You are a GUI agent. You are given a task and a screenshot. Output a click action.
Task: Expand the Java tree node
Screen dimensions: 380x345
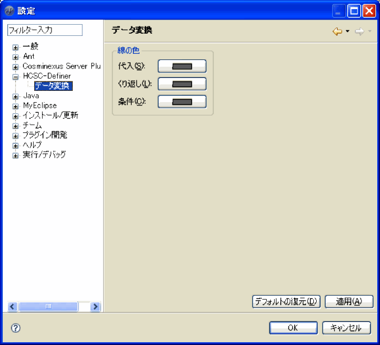click(x=16, y=96)
